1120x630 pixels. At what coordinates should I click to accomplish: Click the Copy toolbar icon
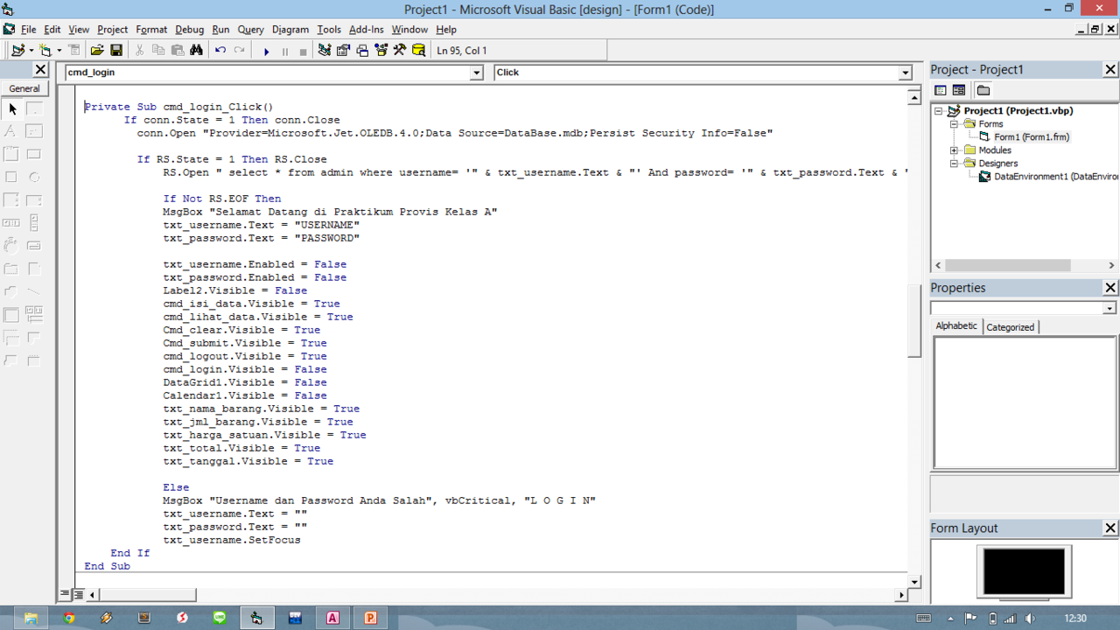(159, 51)
